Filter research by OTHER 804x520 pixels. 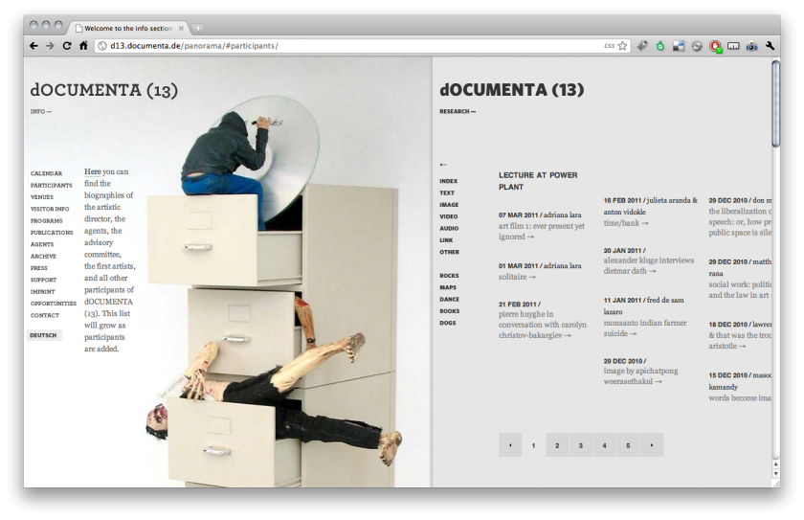pyautogui.click(x=449, y=252)
